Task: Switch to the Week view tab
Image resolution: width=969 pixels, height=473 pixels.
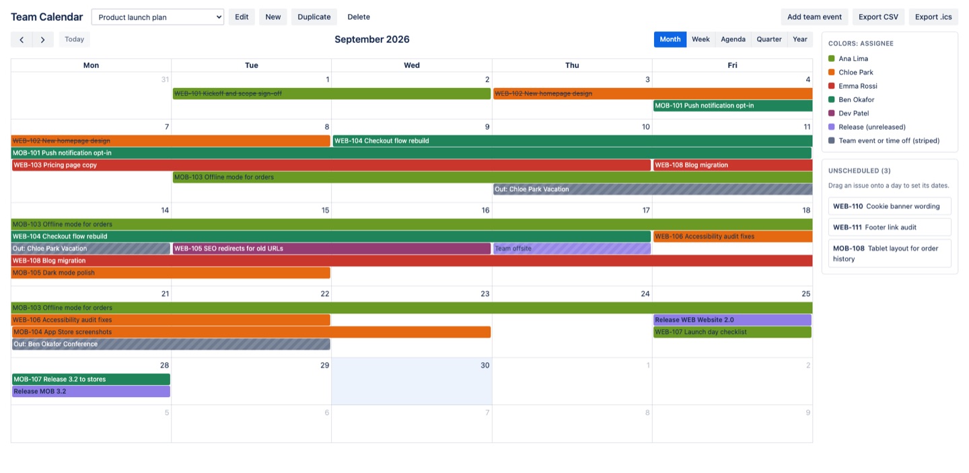Action: pos(701,40)
